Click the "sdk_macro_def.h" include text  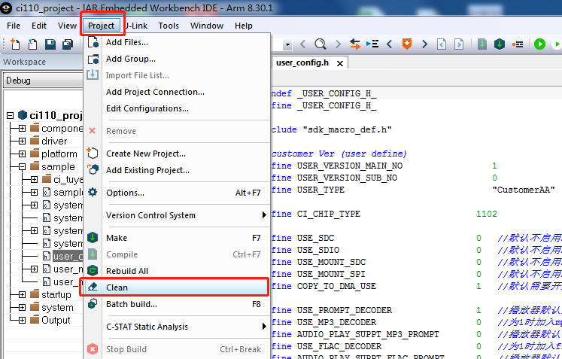click(x=348, y=129)
